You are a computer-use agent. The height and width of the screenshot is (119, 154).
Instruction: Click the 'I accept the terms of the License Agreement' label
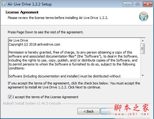[46, 97]
